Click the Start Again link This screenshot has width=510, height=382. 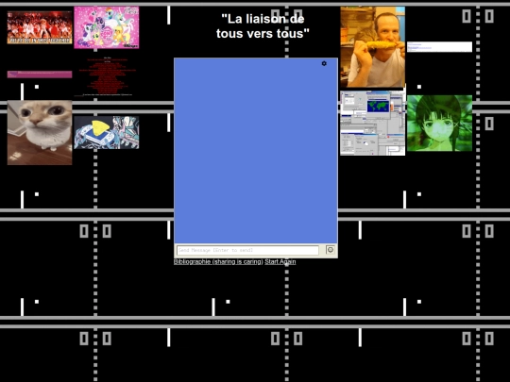[x=280, y=262]
